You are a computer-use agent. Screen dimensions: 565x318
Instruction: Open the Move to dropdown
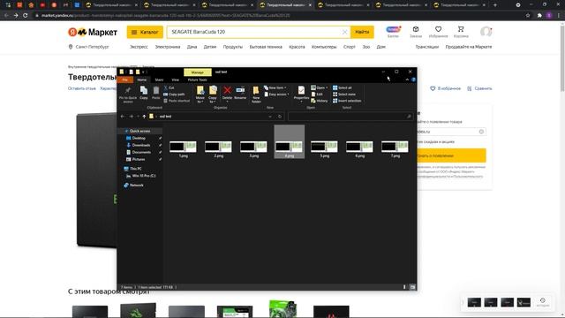coord(200,95)
